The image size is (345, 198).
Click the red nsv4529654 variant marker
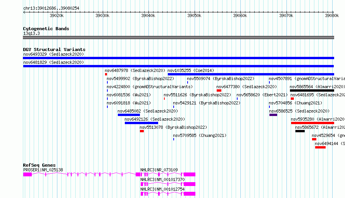(314, 139)
